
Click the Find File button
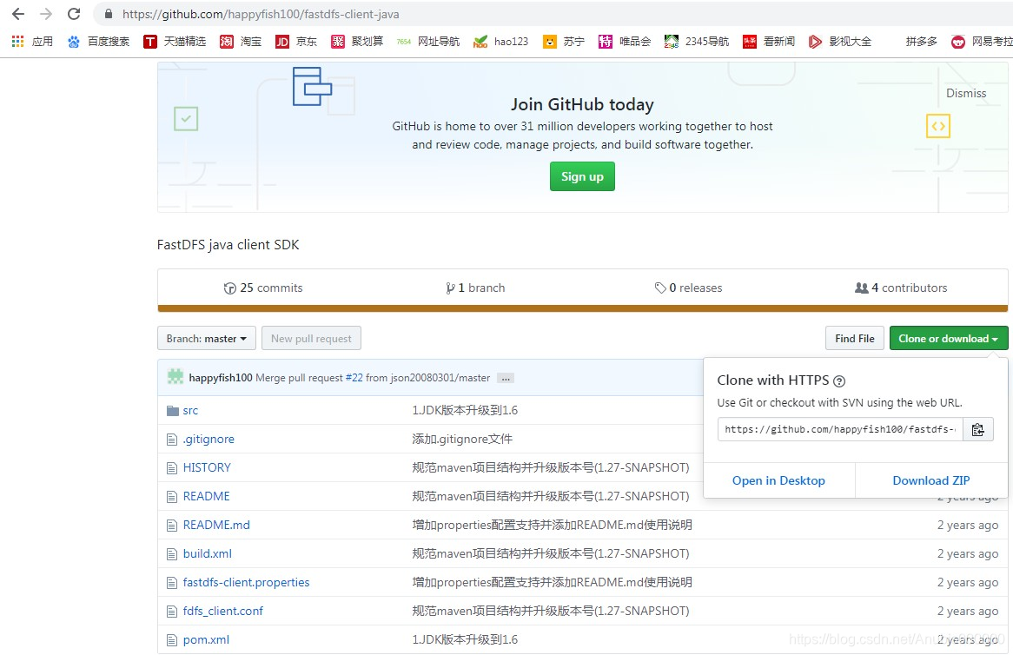point(854,339)
